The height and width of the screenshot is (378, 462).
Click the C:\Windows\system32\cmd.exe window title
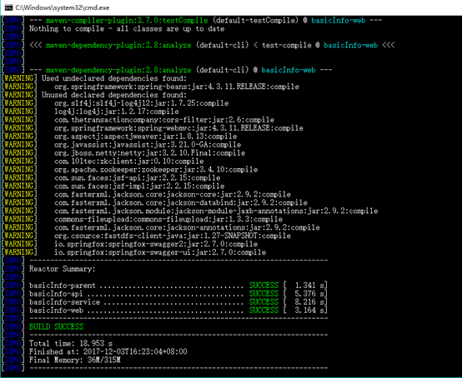coord(63,7)
